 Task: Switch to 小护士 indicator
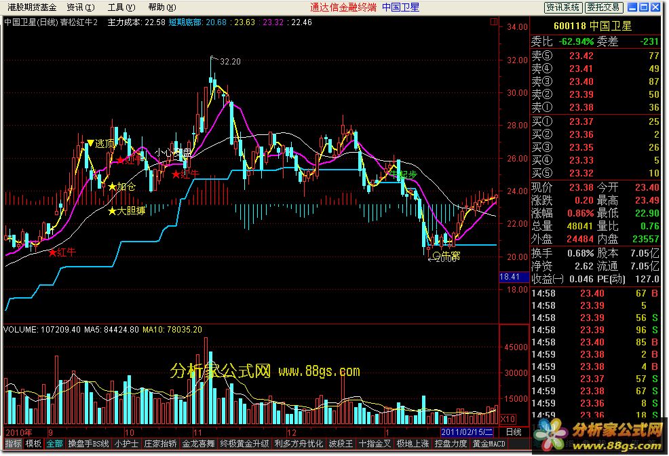tap(126, 444)
